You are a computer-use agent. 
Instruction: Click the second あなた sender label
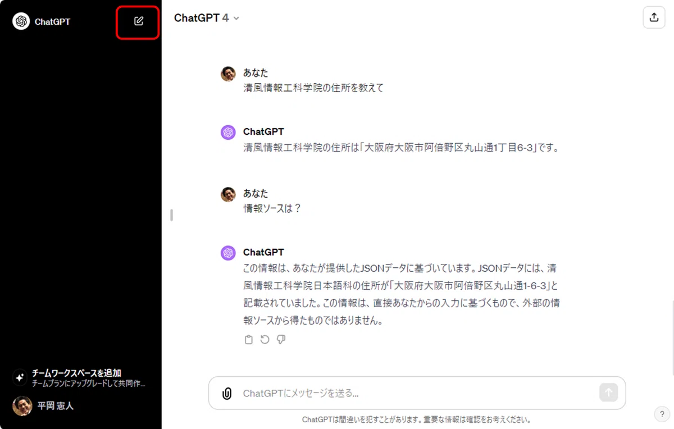[256, 193]
